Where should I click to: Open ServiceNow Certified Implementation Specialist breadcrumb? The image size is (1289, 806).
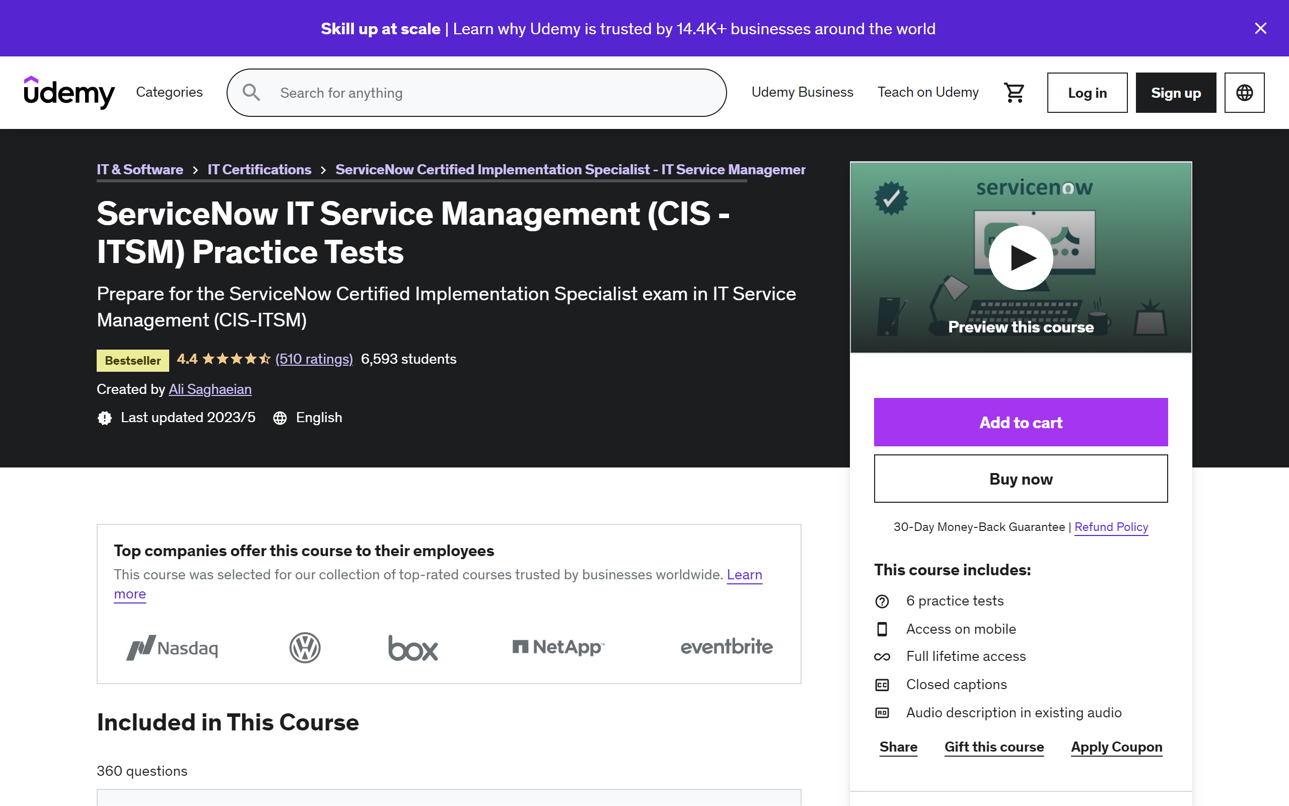coord(570,170)
